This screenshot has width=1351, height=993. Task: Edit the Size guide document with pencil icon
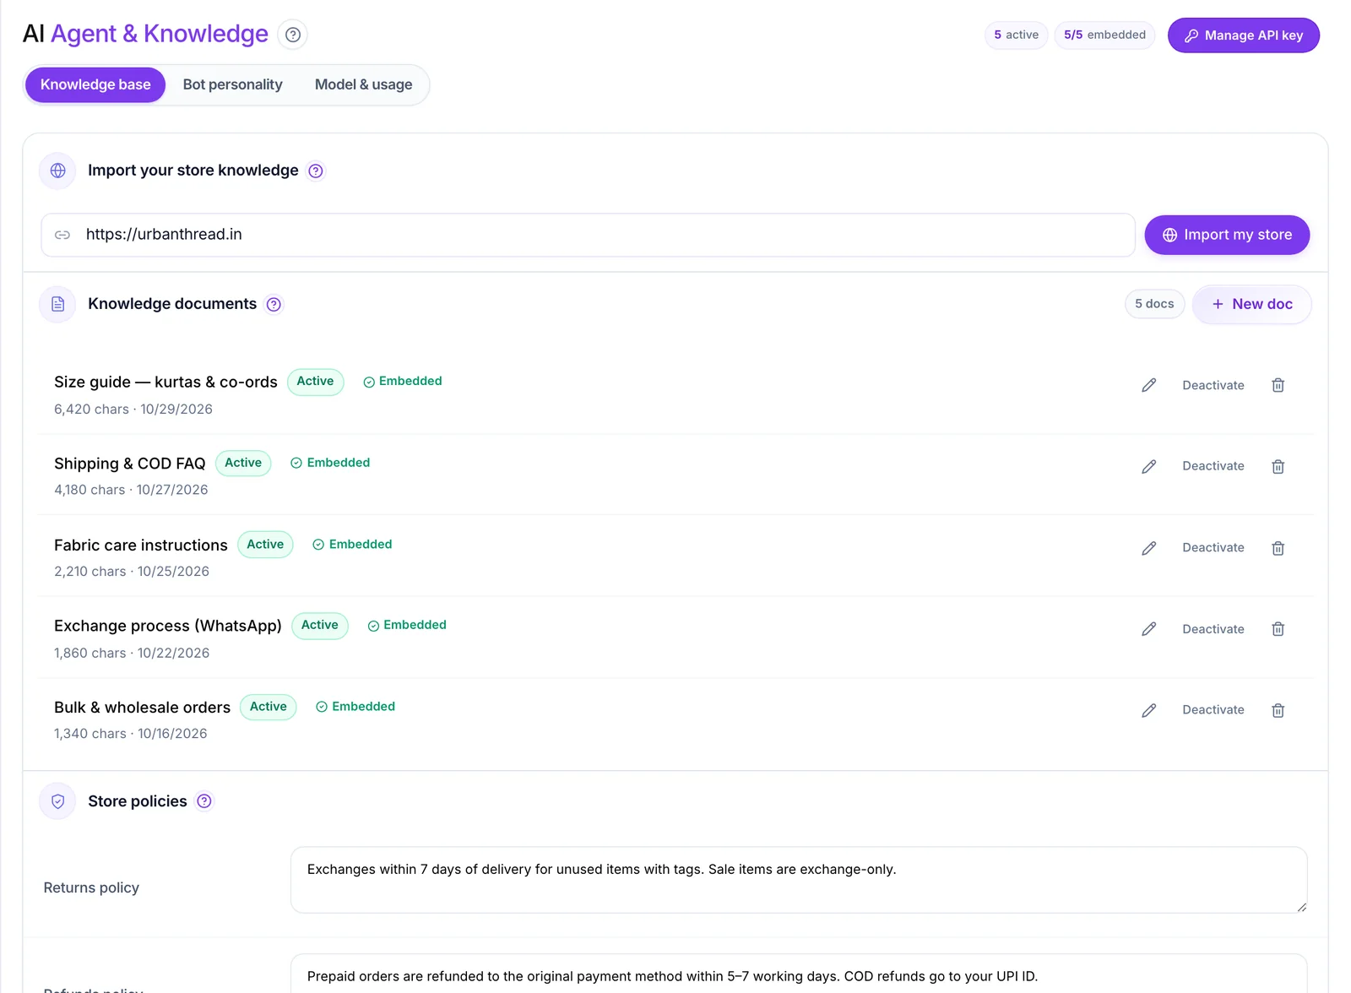point(1149,385)
